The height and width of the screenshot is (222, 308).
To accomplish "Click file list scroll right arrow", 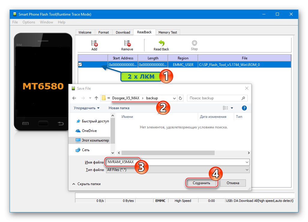I will click(249, 153).
